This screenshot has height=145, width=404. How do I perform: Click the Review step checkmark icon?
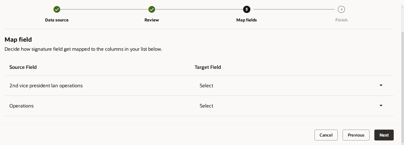152,9
